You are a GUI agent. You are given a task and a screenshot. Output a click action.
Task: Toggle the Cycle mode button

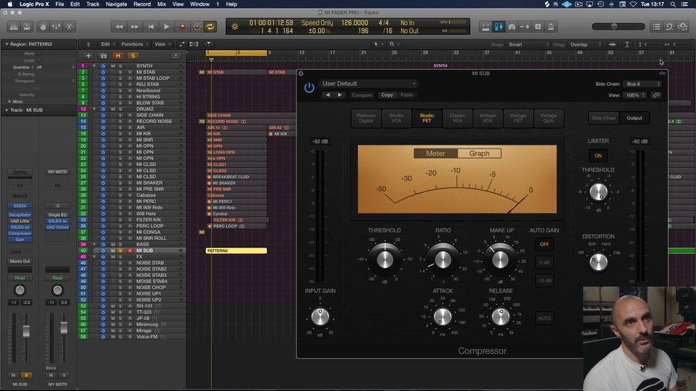210,27
